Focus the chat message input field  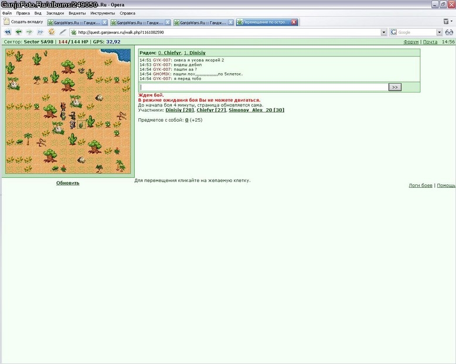[x=264, y=87]
